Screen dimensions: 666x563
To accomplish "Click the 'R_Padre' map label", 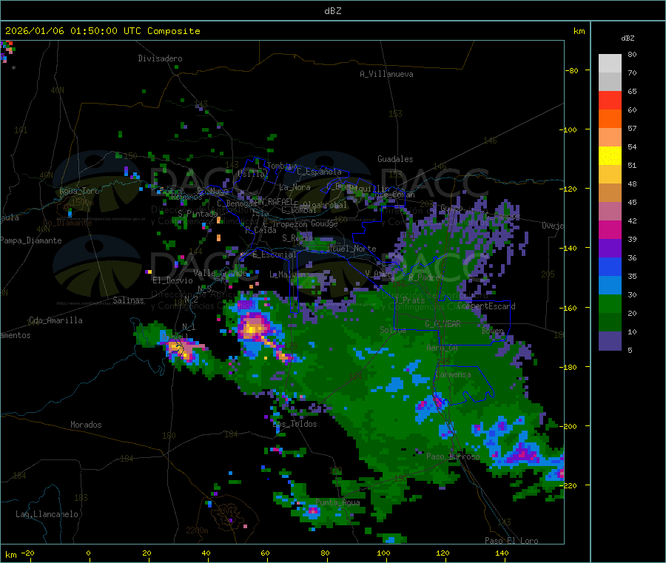I will tap(424, 277).
